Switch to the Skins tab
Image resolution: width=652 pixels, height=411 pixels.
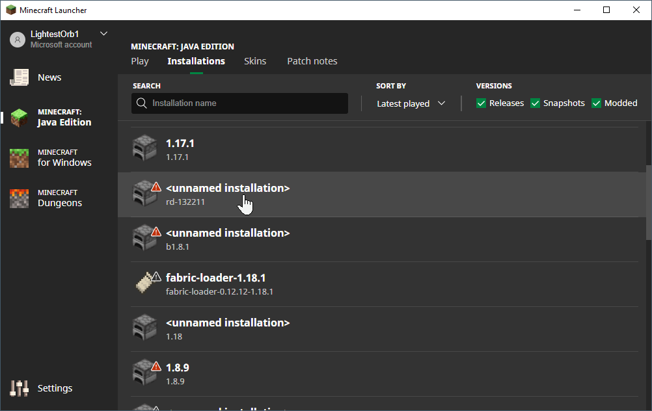tap(255, 61)
